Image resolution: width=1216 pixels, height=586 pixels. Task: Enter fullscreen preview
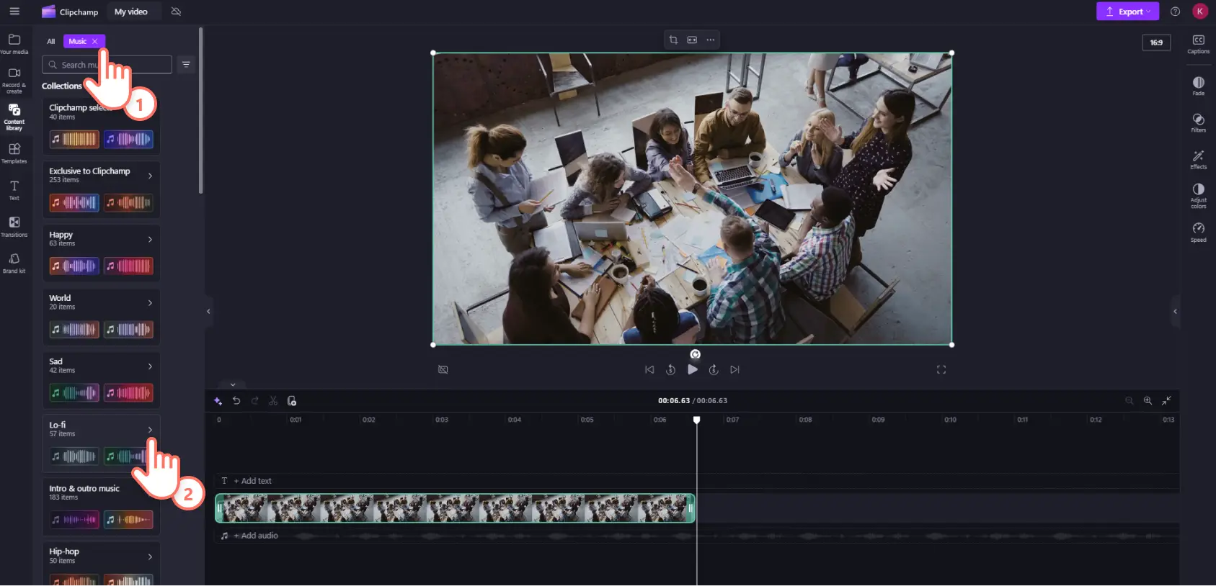pyautogui.click(x=941, y=369)
